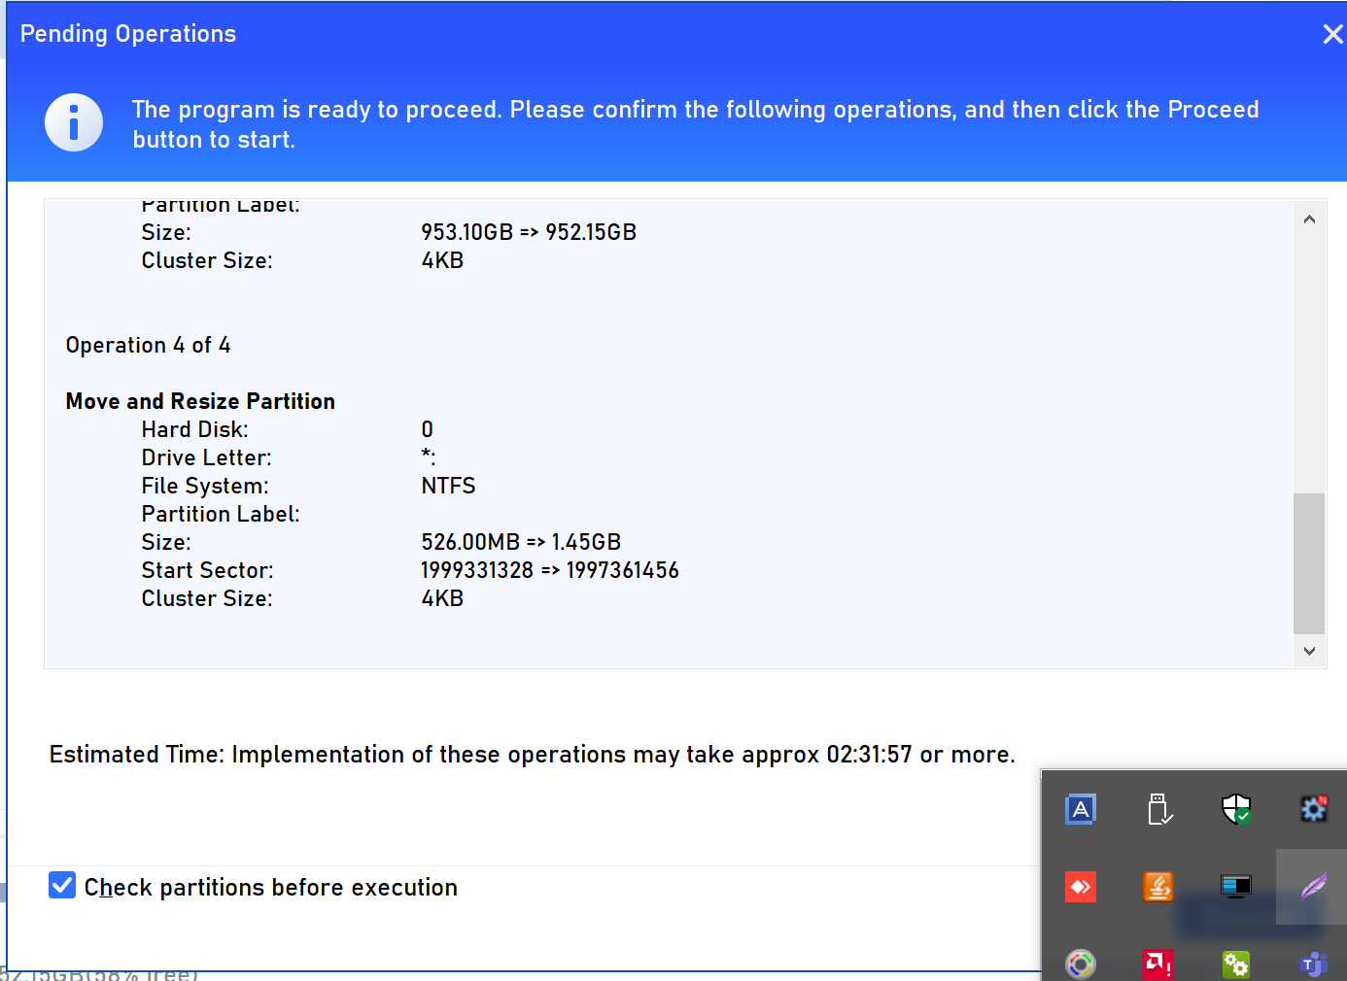Open the Acronis tray icon
The image size is (1347, 981).
pos(1081,809)
